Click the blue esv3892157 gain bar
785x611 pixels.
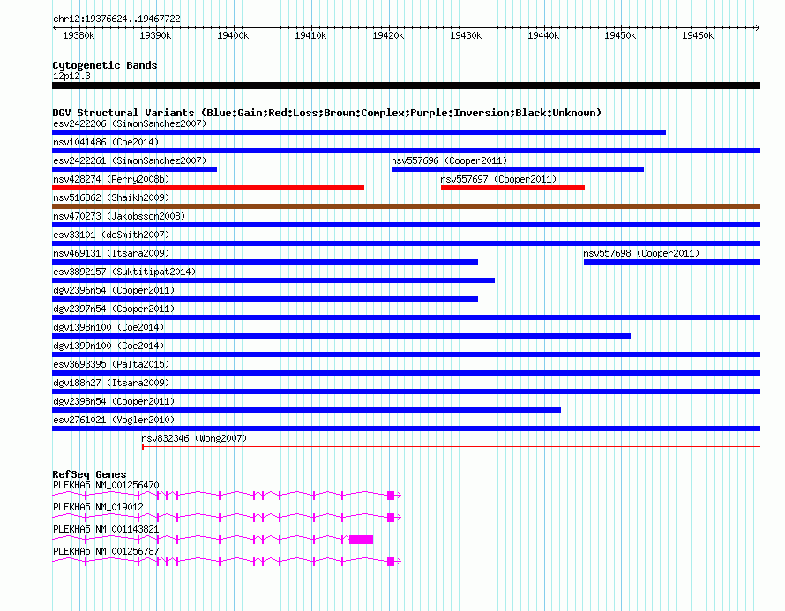click(273, 280)
